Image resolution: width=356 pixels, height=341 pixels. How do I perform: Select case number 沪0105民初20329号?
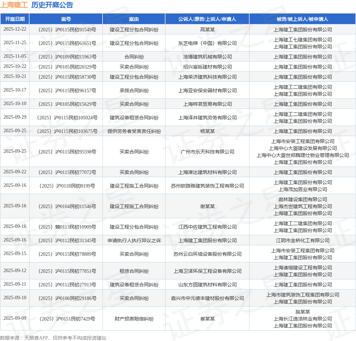click(67, 67)
